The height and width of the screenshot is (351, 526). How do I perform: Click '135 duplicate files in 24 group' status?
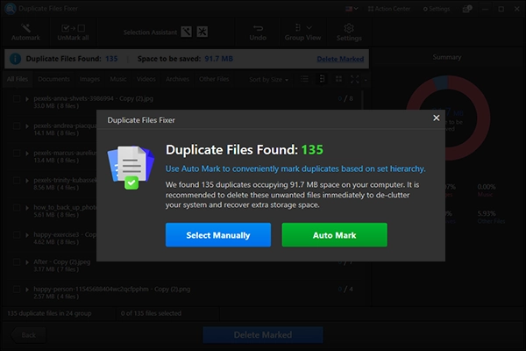tap(49, 313)
